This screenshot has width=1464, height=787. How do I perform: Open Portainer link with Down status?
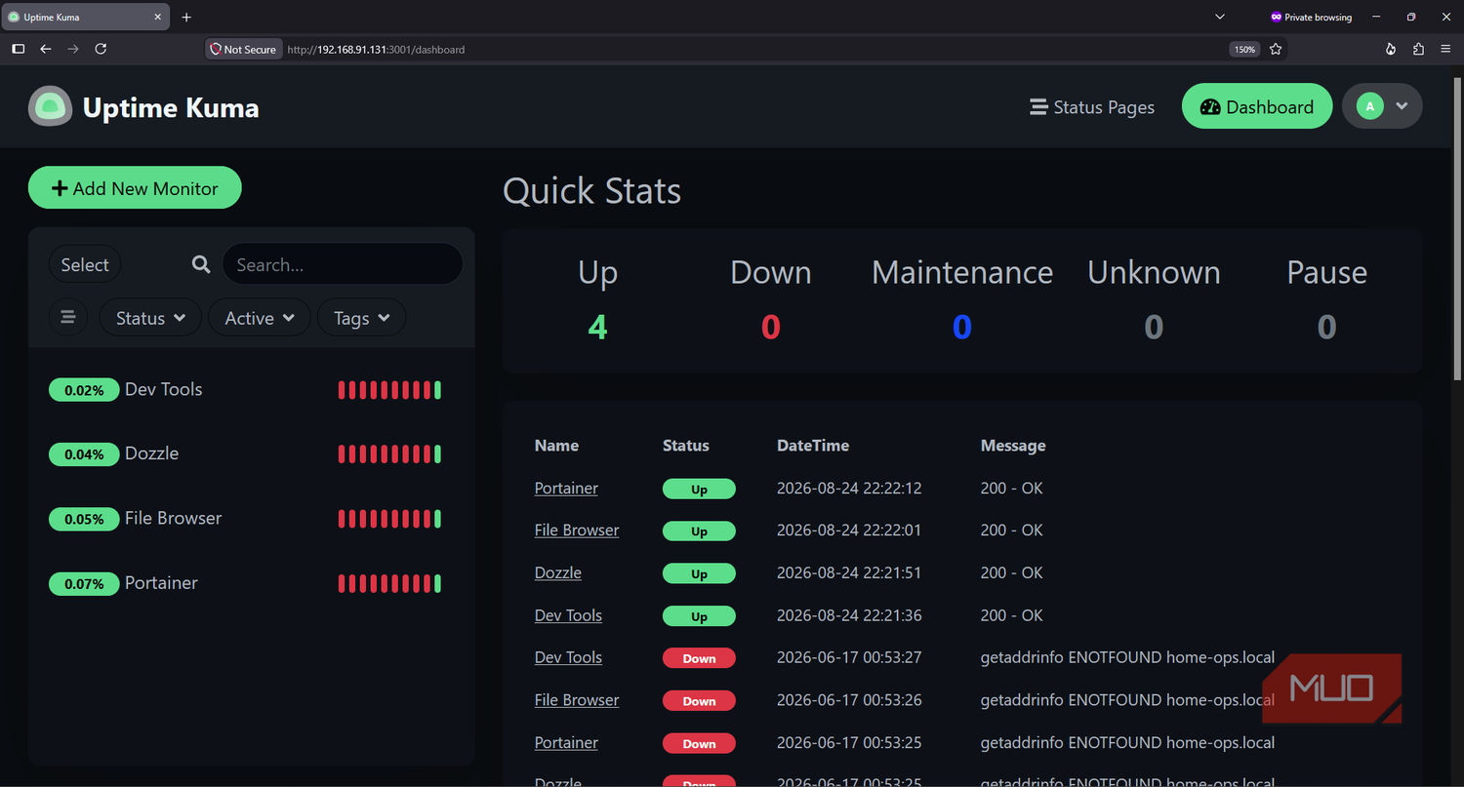pyautogui.click(x=566, y=743)
